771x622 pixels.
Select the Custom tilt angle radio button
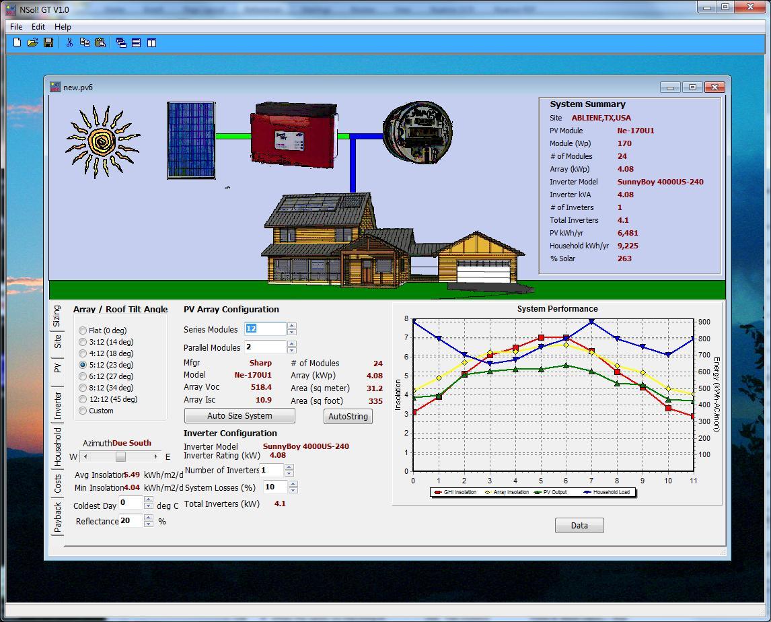(83, 411)
